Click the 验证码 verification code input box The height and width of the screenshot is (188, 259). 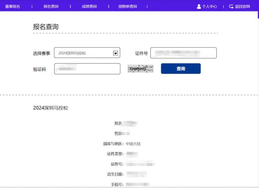click(87, 68)
